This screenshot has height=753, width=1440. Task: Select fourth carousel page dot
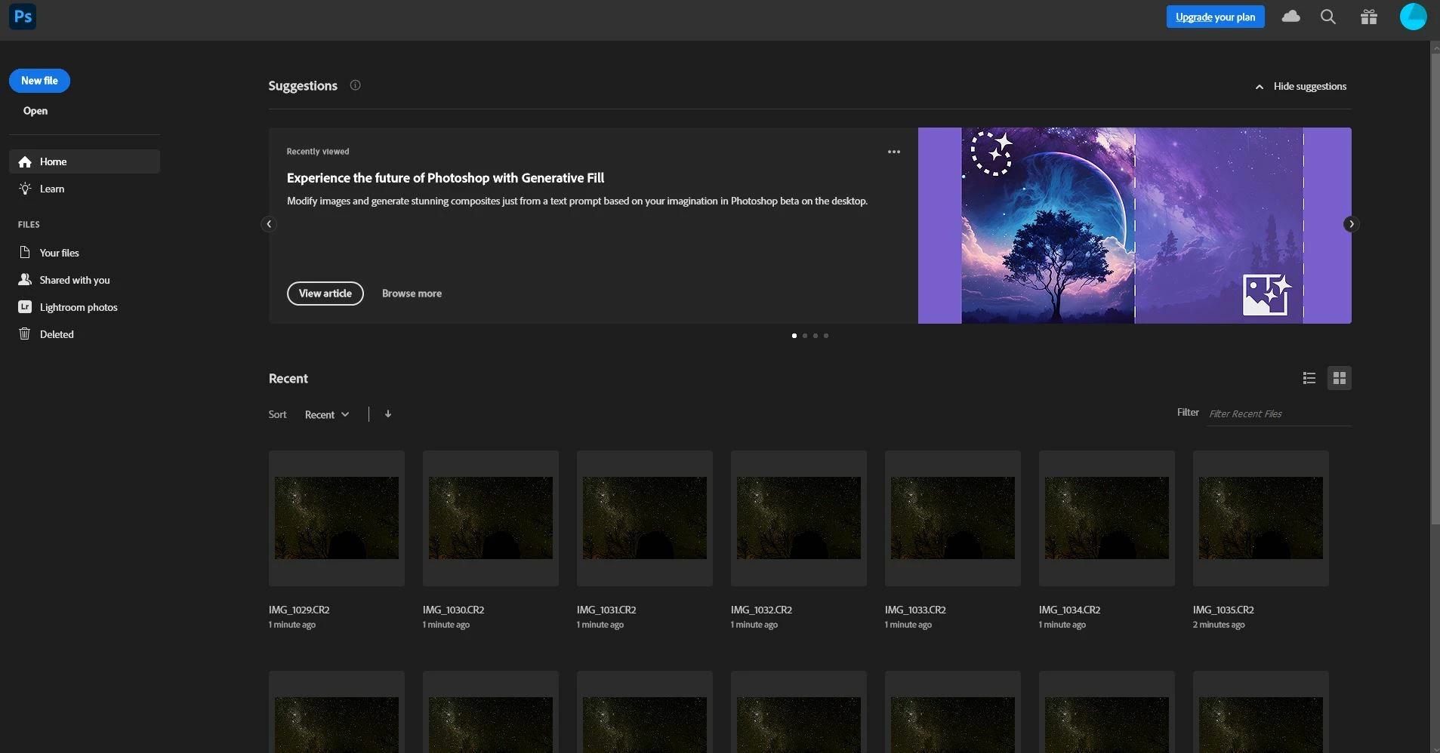point(826,336)
